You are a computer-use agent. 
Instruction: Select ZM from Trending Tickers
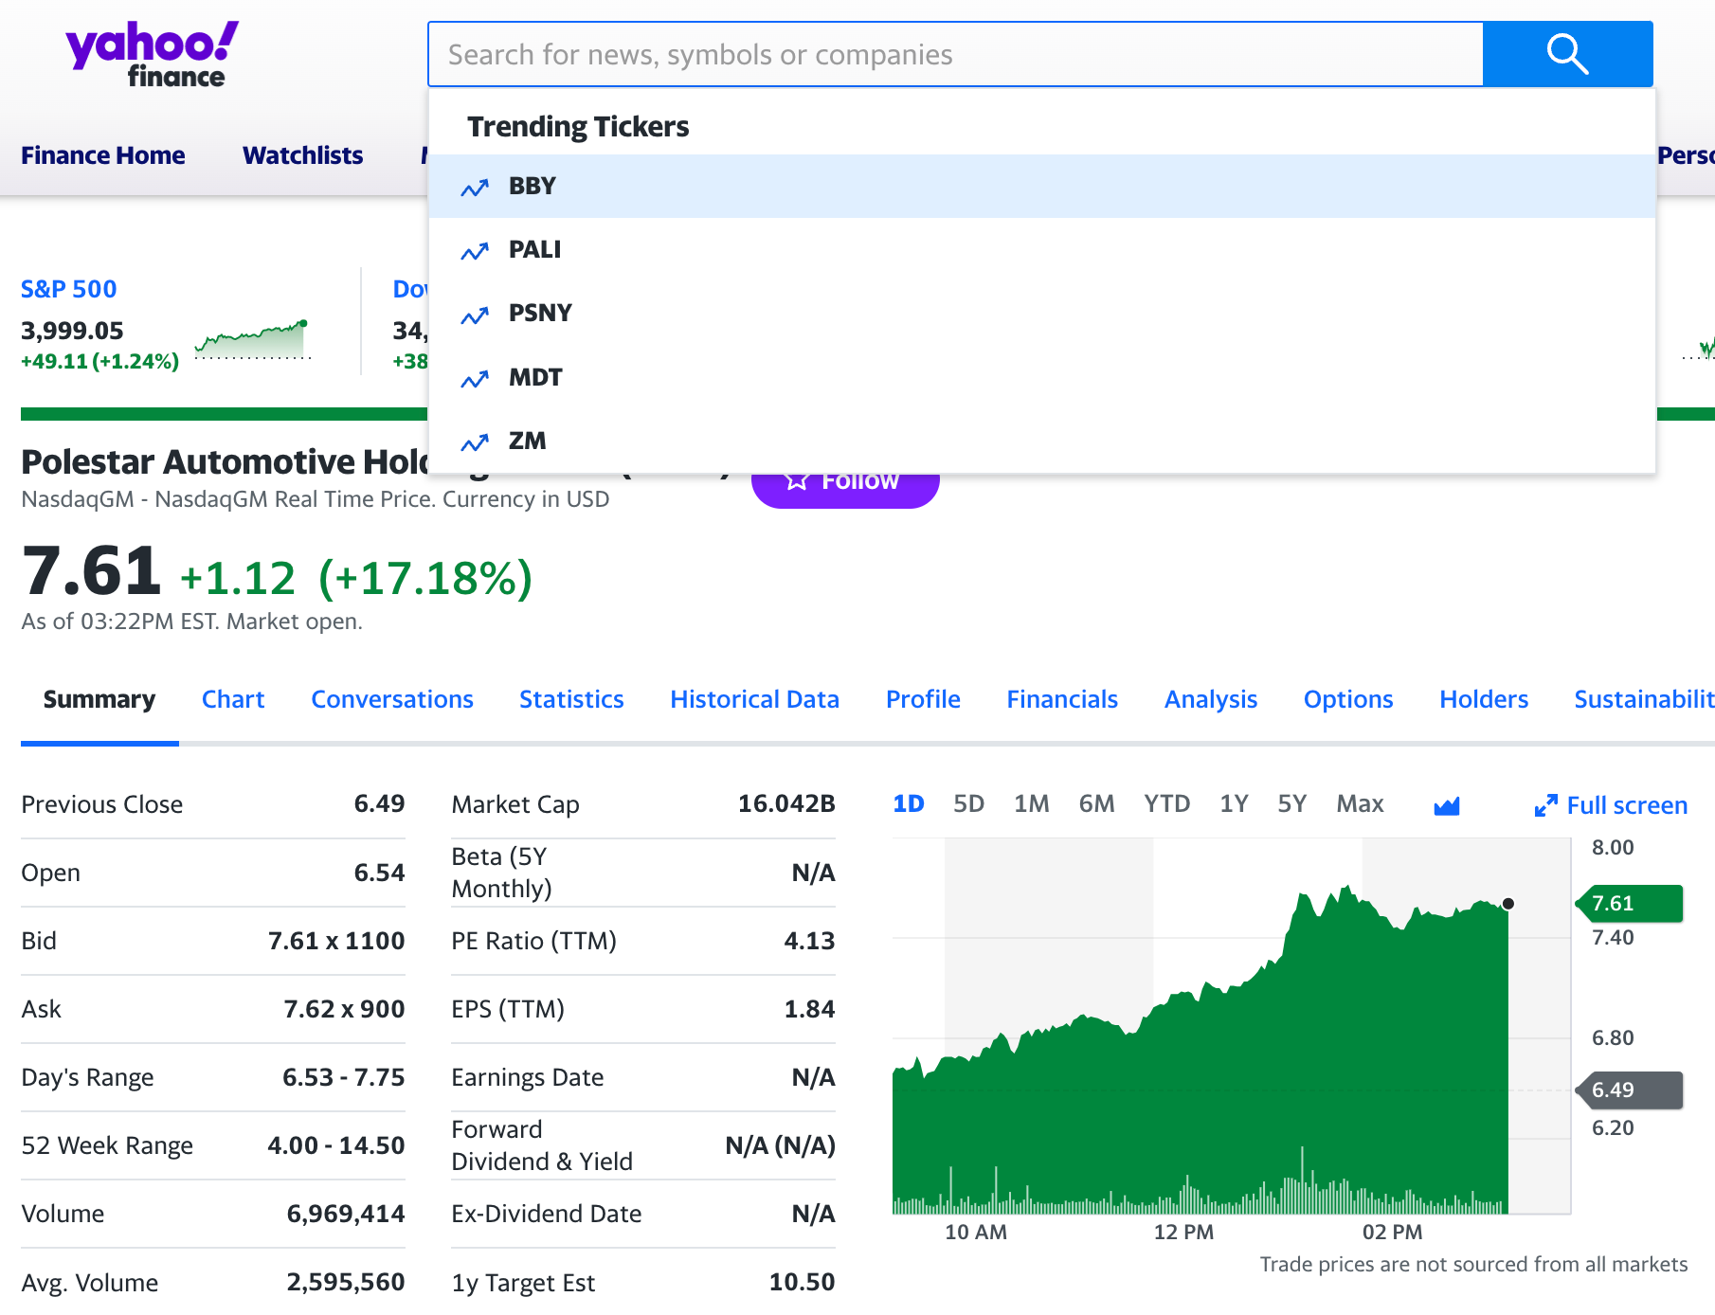coord(1042,441)
